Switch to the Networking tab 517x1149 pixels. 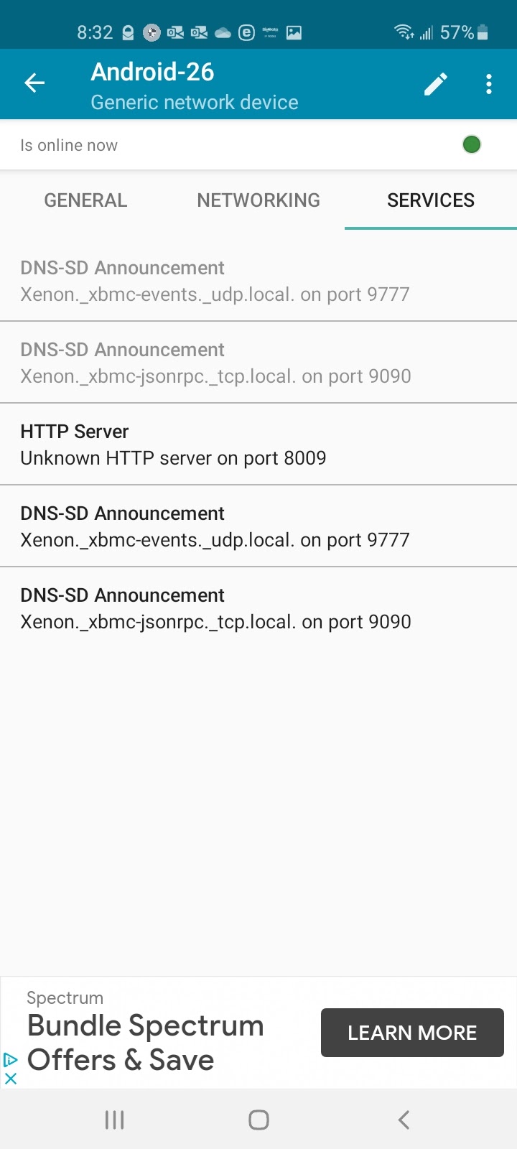pyautogui.click(x=258, y=200)
